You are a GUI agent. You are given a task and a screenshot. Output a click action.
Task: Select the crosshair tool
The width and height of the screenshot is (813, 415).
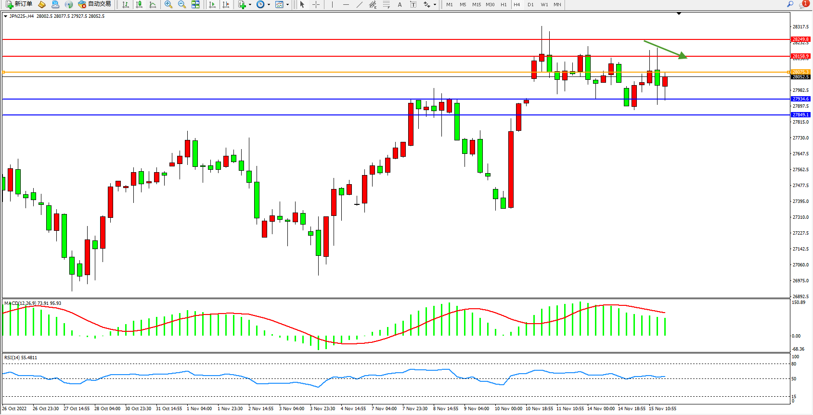pyautogui.click(x=316, y=4)
